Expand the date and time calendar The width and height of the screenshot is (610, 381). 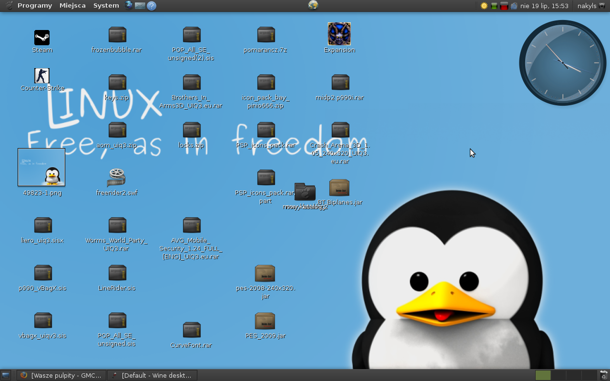(544, 6)
